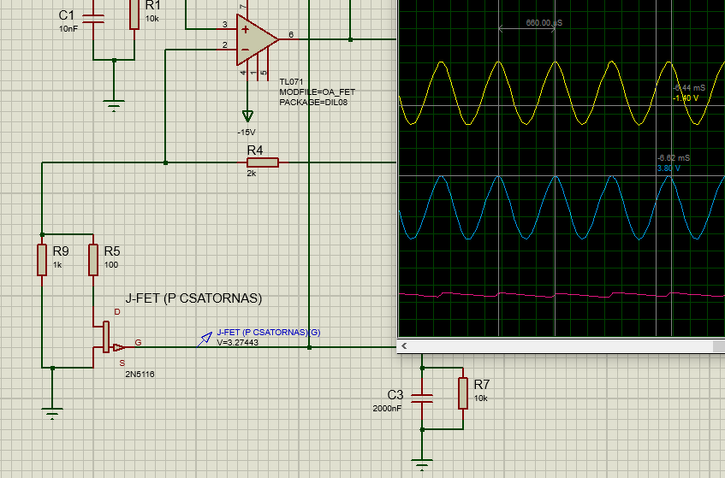Click resistor R4 body

(x=263, y=162)
